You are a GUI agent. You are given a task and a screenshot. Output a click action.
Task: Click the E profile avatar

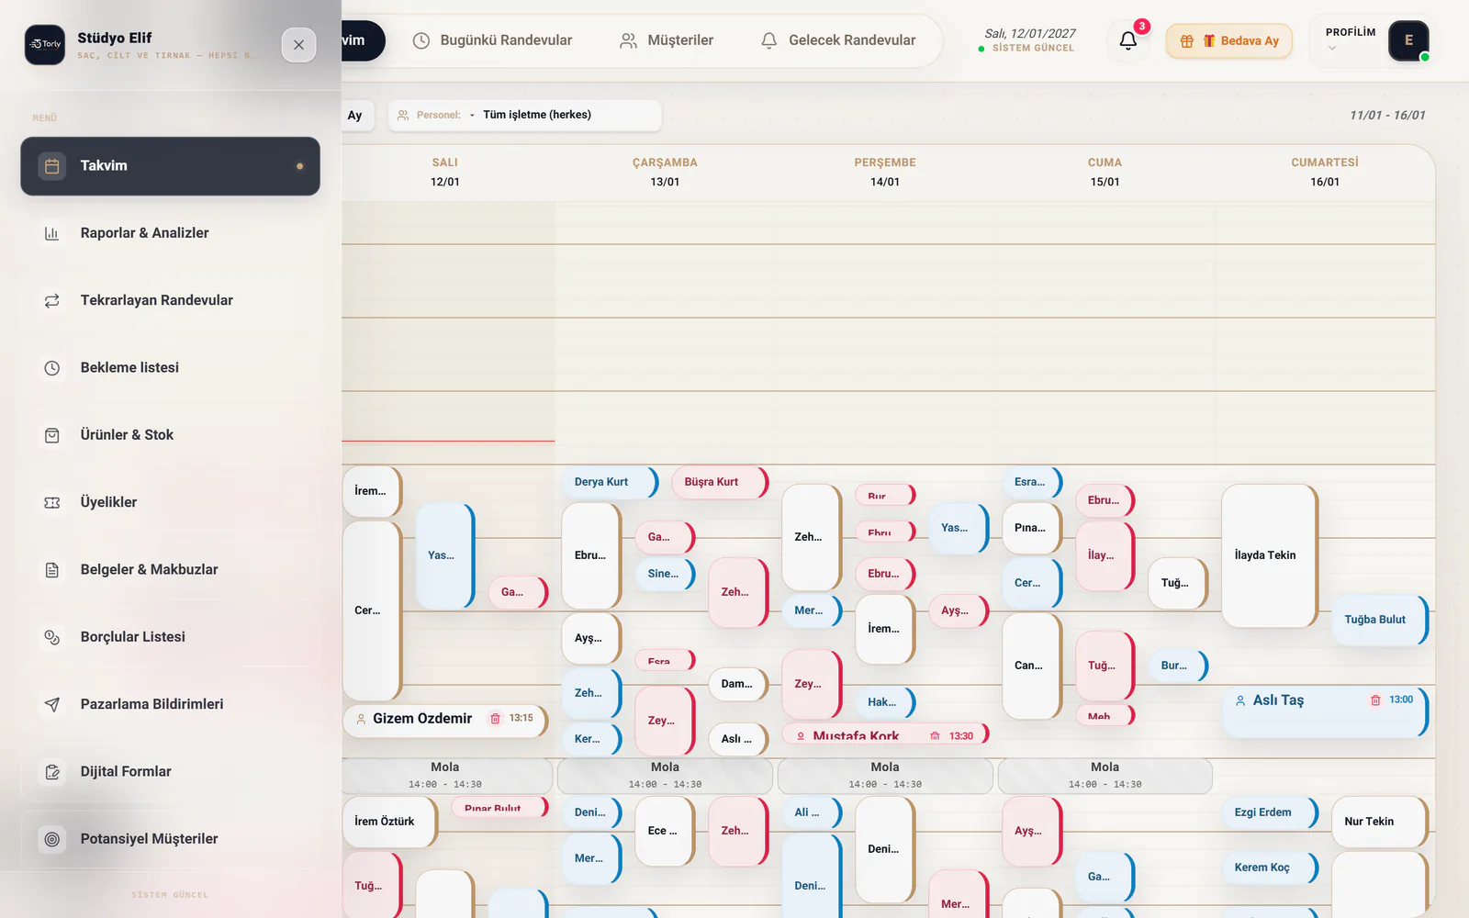click(1408, 40)
